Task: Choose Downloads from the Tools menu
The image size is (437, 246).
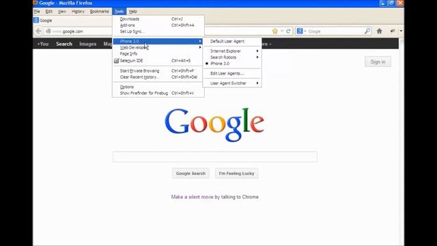Action: coord(158,19)
